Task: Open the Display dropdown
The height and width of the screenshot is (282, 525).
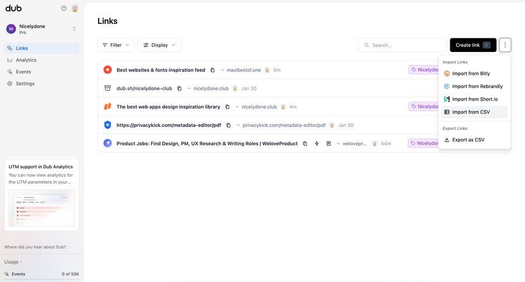Action: click(x=159, y=45)
